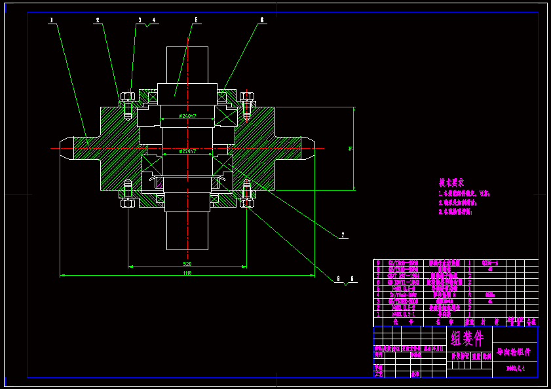The image size is (551, 389).
Task: Click the 名称 column header
Action: pos(444,322)
